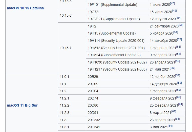Open footnote reference [49]
Image resolution: width=192 pixels, height=132 pixels.
click(x=178, y=18)
